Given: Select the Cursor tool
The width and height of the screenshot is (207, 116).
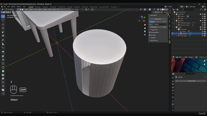Looking at the screenshot, I should (3, 20).
